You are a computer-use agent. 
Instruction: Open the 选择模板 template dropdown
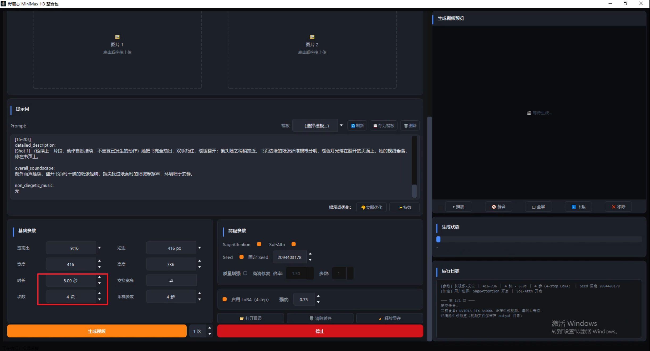pos(318,126)
